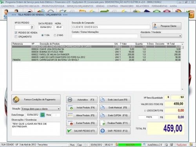Open Forma e Condições de Pagamento
Viewport: 196px width, 147px height.
click(x=36, y=100)
